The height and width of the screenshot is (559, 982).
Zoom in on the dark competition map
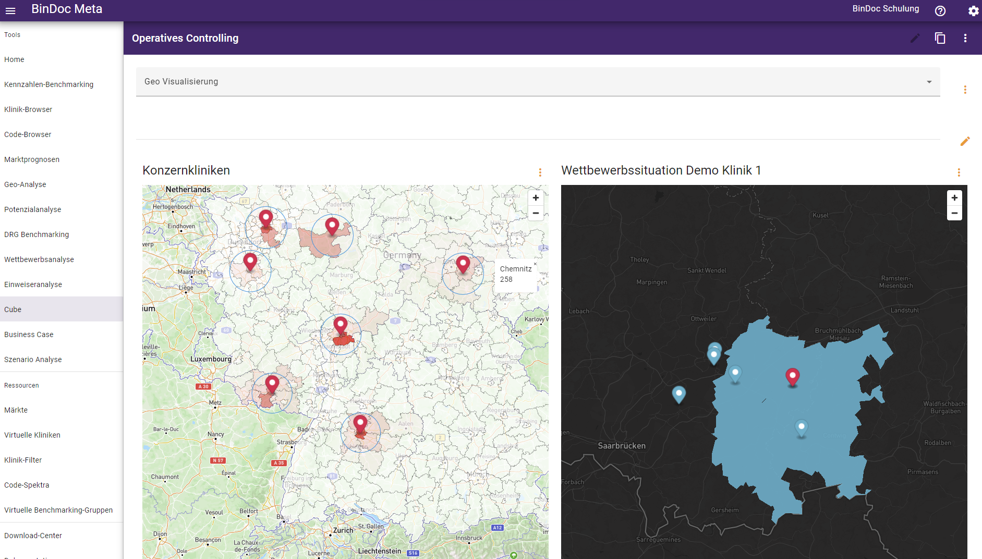[x=954, y=198]
